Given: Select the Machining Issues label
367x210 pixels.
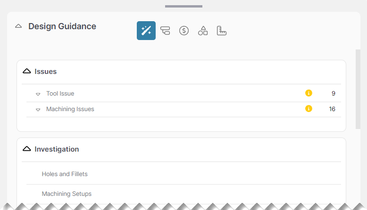Looking at the screenshot, I should [70, 109].
